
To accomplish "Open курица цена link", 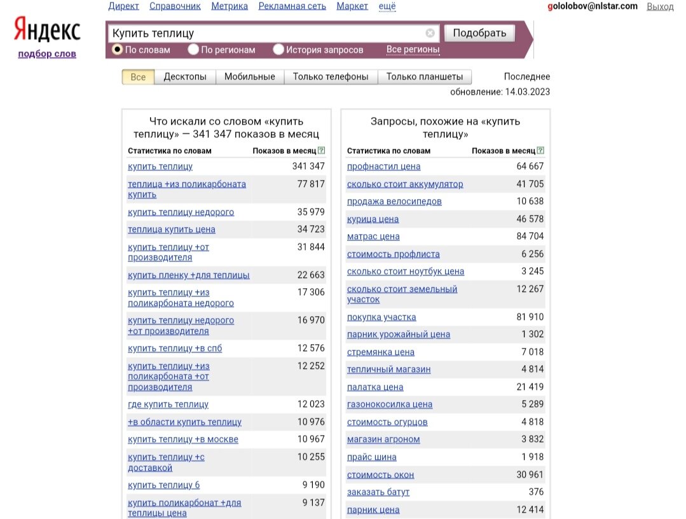I will (373, 219).
